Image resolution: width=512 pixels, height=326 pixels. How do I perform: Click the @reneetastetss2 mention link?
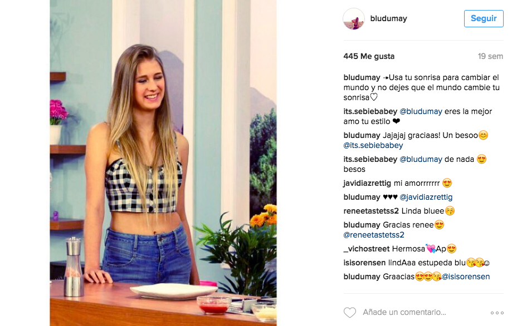coord(374,235)
